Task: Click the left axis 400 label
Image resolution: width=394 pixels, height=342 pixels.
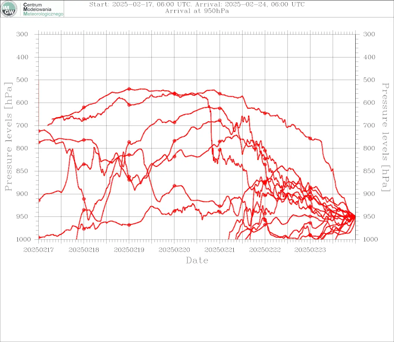Action: point(22,57)
